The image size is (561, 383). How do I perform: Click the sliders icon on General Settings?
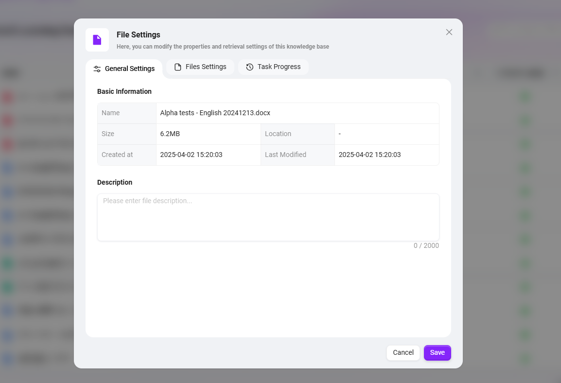point(97,69)
